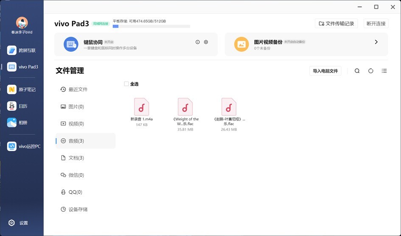Open 设备存储 device storage
Image resolution: width=401 pixels, height=236 pixels.
click(x=85, y=209)
